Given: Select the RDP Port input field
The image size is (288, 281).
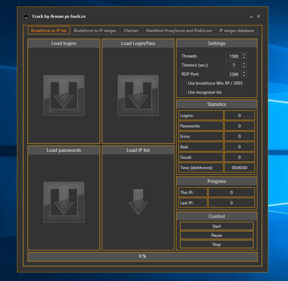Looking at the screenshot, I should click(233, 74).
